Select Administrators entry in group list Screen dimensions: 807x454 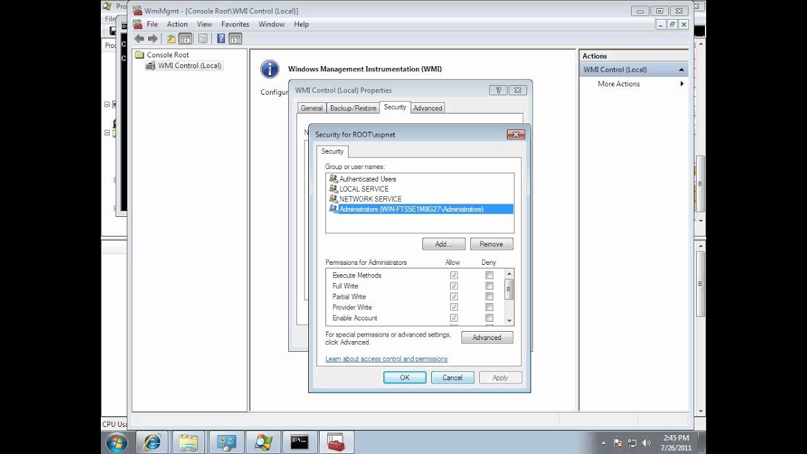[x=420, y=209]
